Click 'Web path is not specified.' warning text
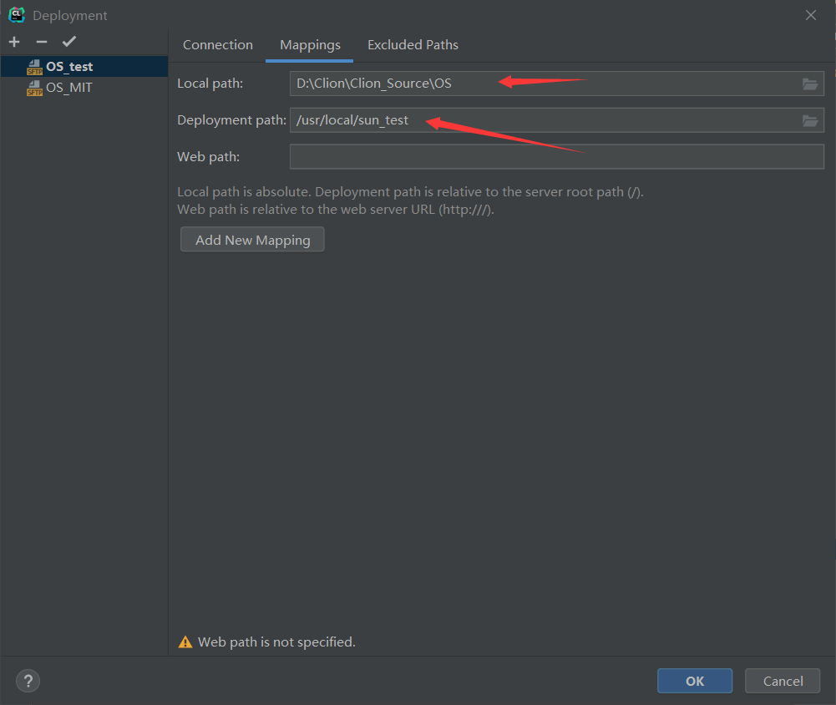The image size is (836, 705). [x=276, y=642]
